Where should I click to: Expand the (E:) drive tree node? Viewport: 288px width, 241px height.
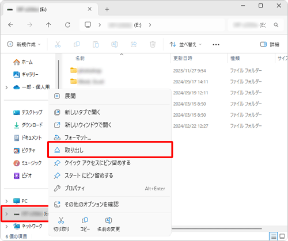pos(7,214)
